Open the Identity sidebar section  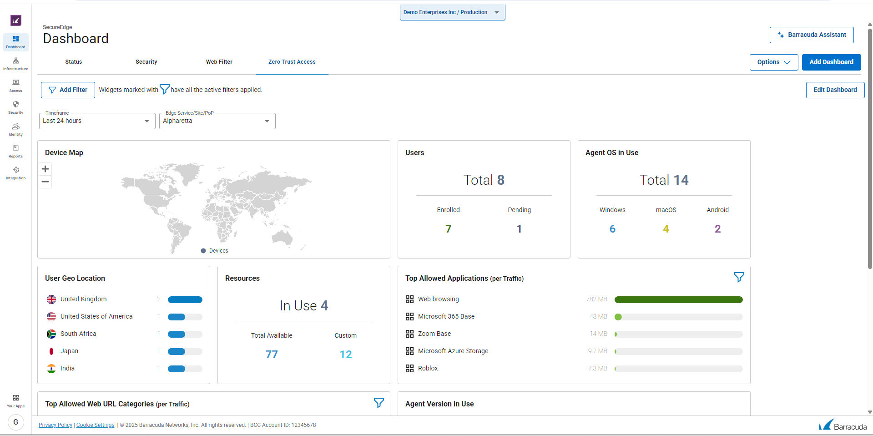click(15, 129)
